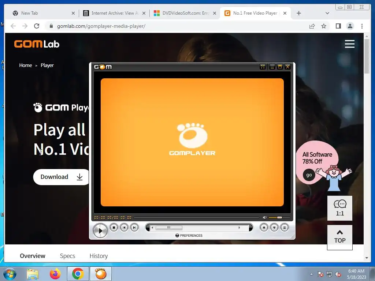Open the control panel button in GOM Player

pos(274,228)
